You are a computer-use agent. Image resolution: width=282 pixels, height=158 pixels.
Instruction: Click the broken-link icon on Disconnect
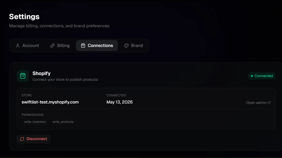click(22, 139)
